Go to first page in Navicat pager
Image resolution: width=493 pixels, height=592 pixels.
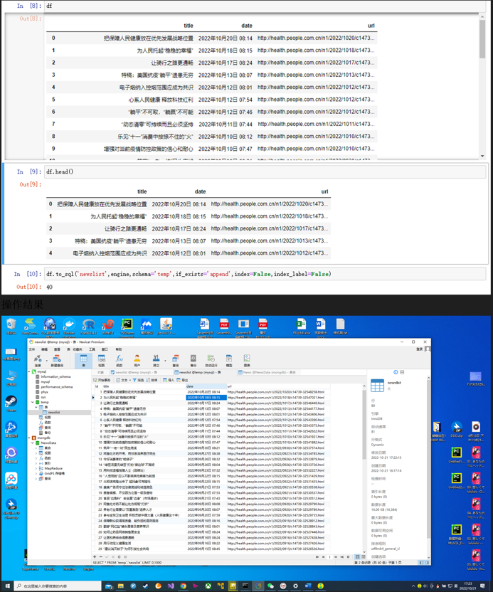click(x=317, y=556)
